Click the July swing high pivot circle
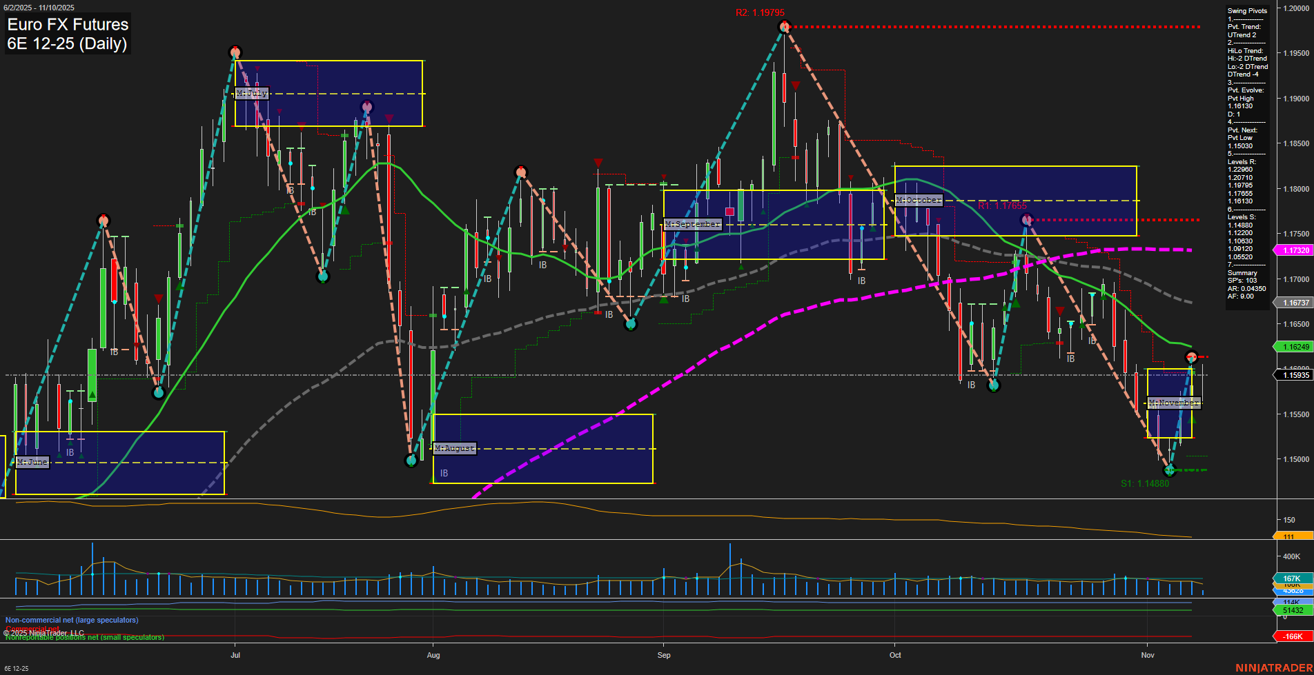1314x675 pixels. click(235, 51)
